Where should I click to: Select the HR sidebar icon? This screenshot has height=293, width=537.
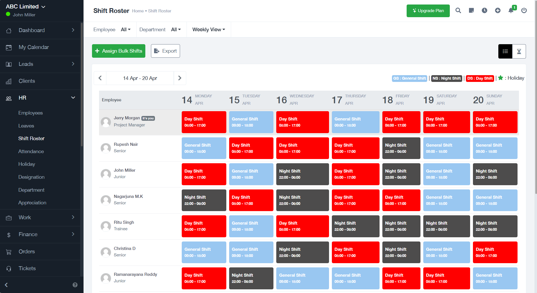point(8,98)
